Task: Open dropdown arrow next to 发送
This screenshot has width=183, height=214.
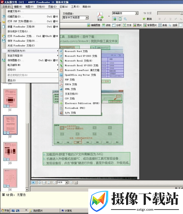Action: (x=109, y=16)
